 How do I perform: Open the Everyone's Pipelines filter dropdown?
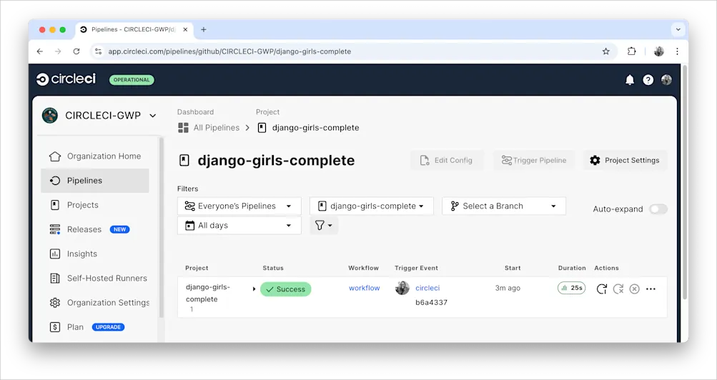tap(239, 206)
